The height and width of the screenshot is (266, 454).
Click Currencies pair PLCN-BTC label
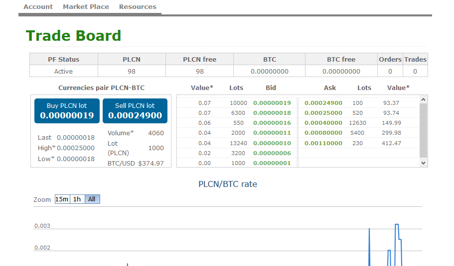point(101,88)
